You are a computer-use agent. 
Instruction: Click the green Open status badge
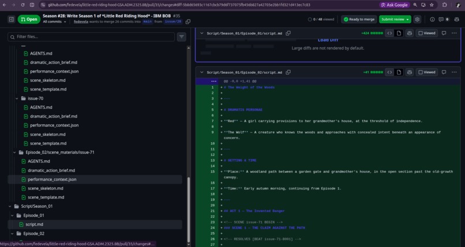coord(29,19)
